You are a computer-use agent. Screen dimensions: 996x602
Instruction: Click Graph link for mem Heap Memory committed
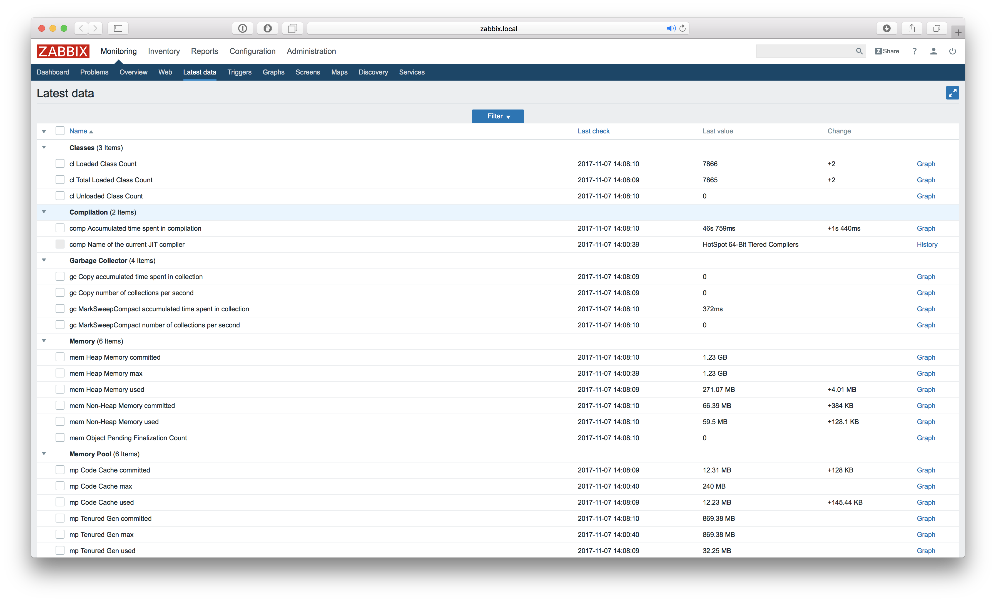pyautogui.click(x=926, y=357)
